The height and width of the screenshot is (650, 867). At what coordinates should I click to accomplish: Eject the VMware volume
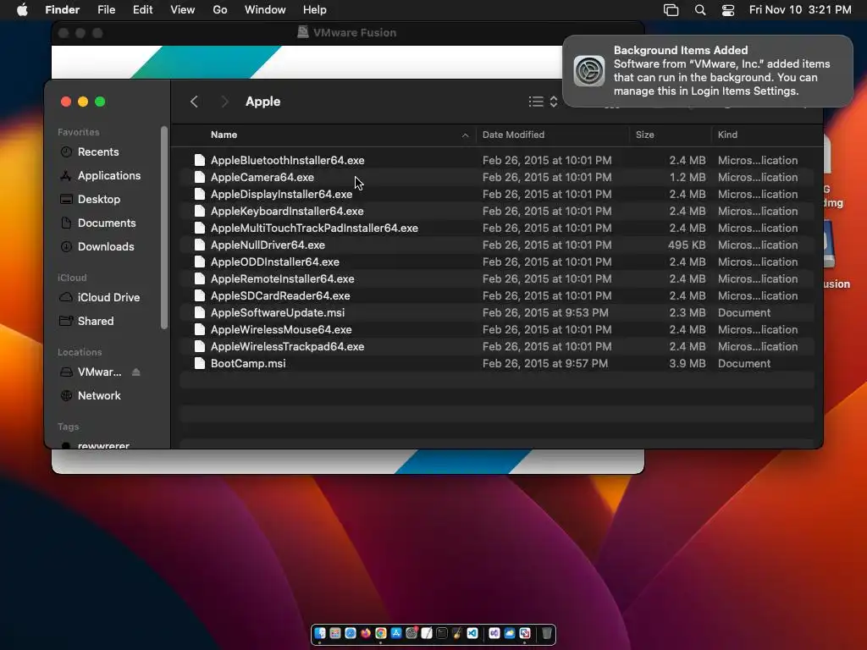136,372
